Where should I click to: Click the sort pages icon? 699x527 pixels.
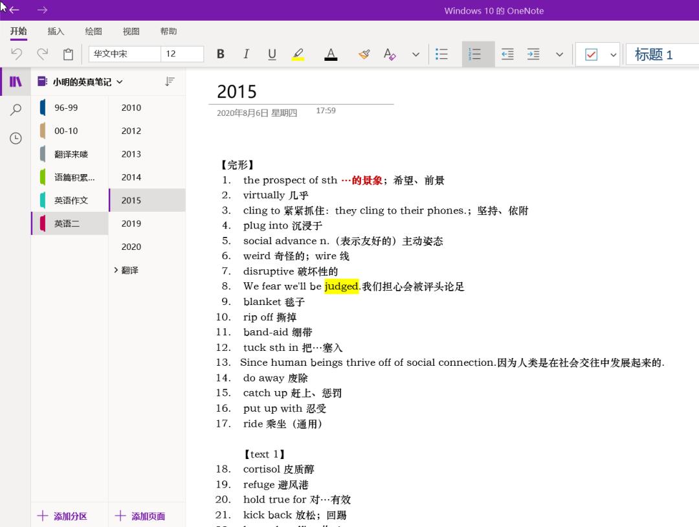pos(170,82)
